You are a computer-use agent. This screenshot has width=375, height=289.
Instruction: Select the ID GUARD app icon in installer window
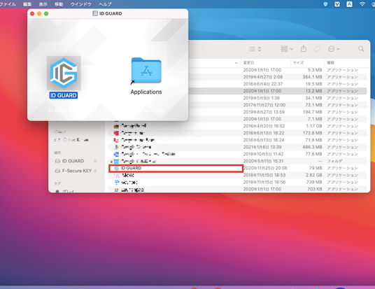(x=64, y=73)
